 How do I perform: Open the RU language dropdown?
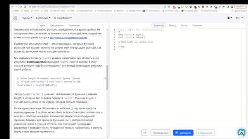(x=239, y=18)
